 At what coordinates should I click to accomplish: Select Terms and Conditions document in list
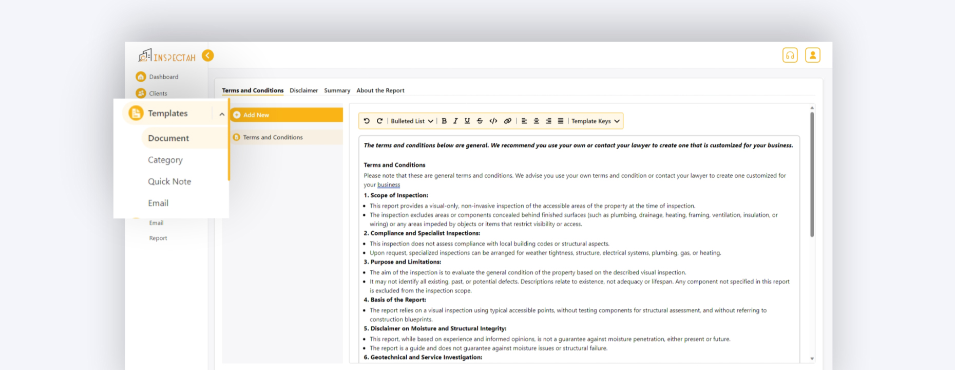pyautogui.click(x=273, y=137)
